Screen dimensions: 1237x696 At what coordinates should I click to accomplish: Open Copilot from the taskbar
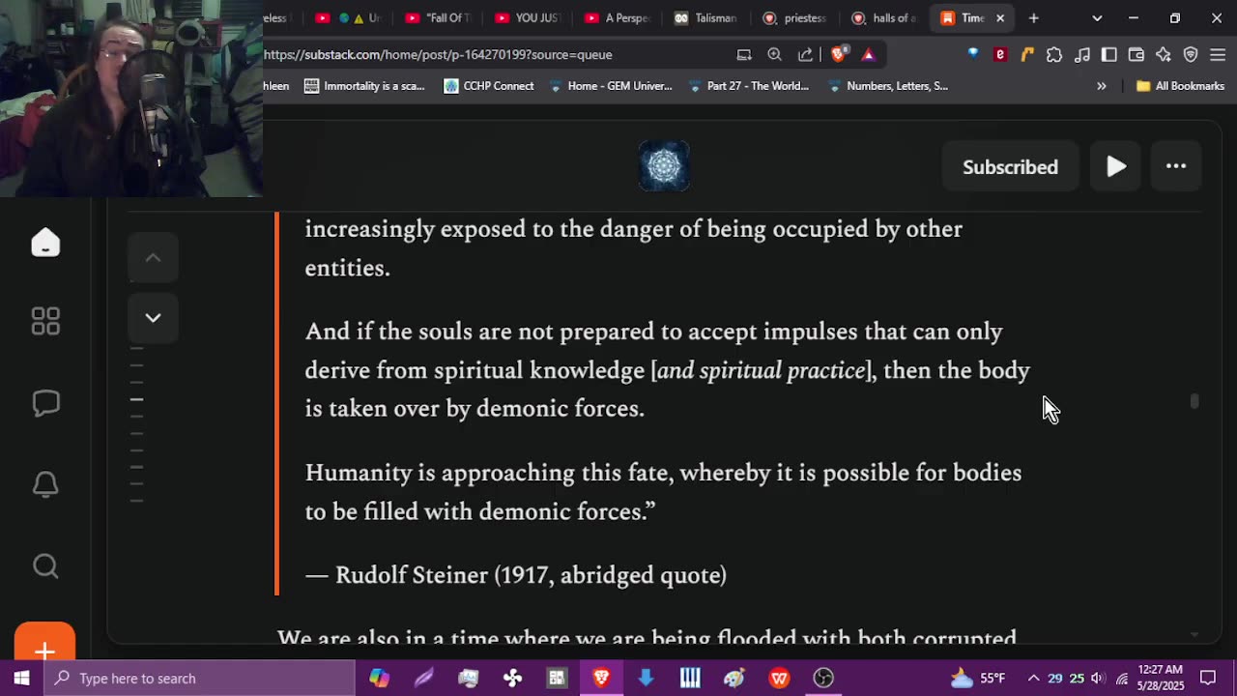click(x=379, y=678)
